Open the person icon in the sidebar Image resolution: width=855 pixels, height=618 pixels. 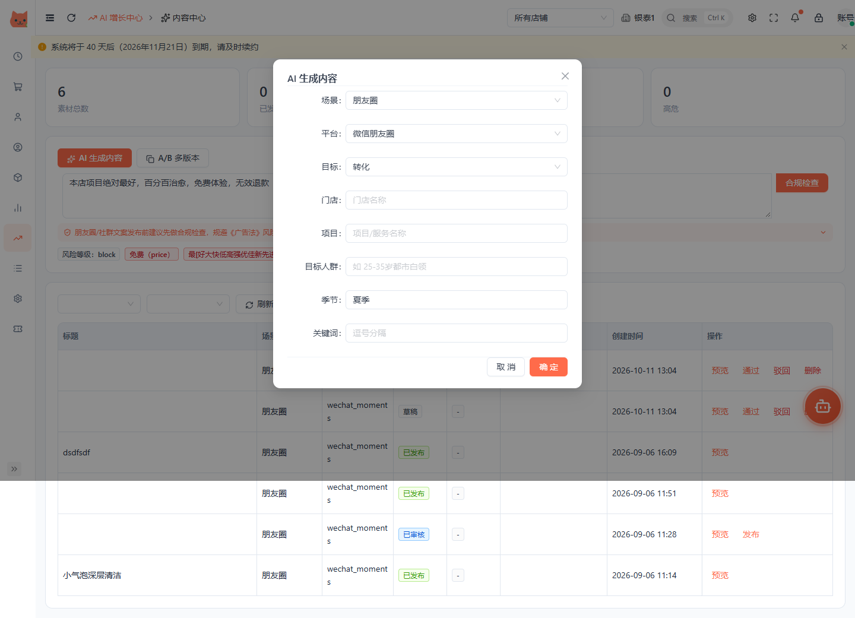[x=18, y=117]
